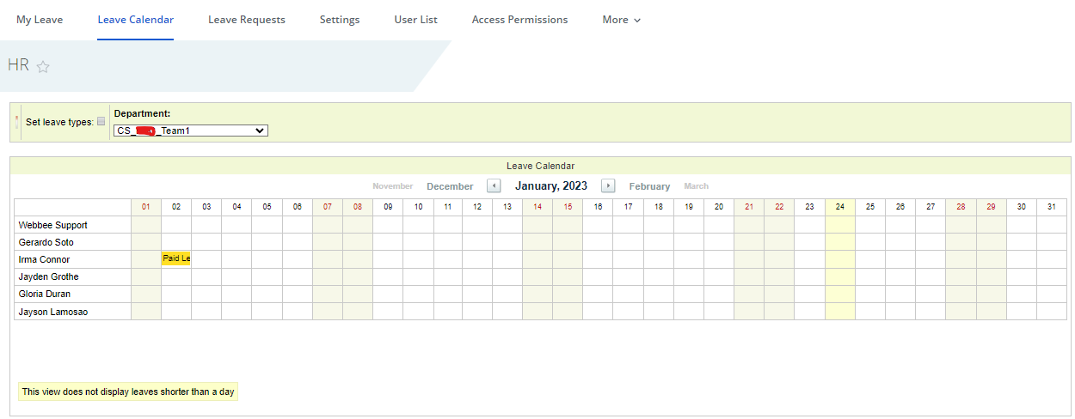
Task: Click highlighted day 24 column header
Action: [x=840, y=207]
